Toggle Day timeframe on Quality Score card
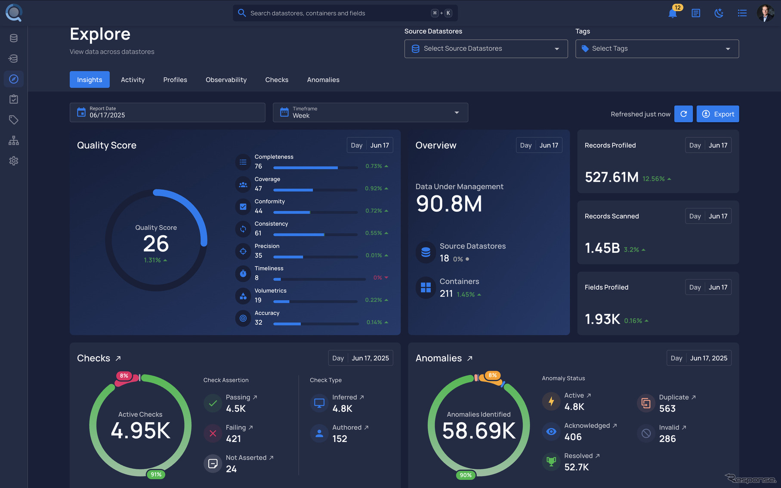The width and height of the screenshot is (781, 488). [x=357, y=145]
